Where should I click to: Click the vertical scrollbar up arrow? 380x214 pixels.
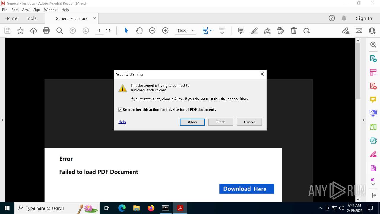pyautogui.click(x=358, y=40)
